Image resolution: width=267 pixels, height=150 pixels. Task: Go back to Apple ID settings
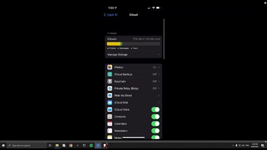[111, 15]
